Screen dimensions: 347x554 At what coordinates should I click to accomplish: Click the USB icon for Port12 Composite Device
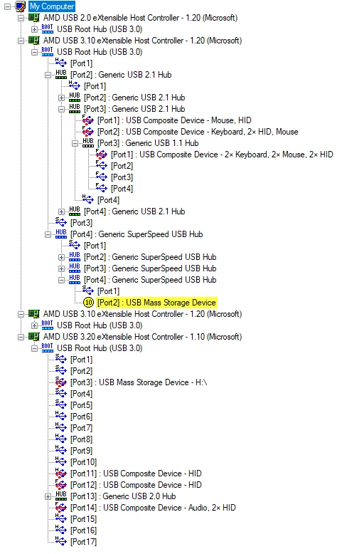[x=60, y=484]
